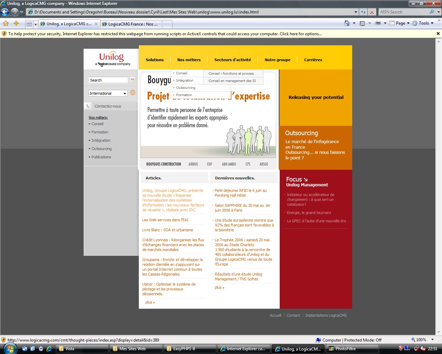The image size is (442, 354).
Task: Open Publications in left sidebar
Action: (101, 157)
